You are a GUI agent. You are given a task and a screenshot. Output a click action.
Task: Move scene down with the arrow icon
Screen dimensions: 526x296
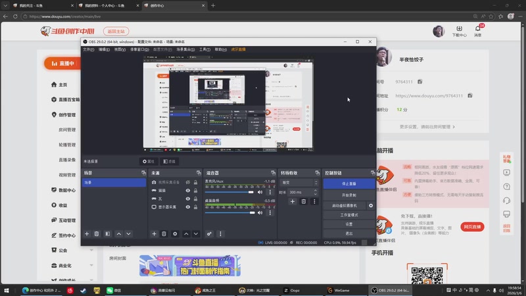[x=128, y=234]
